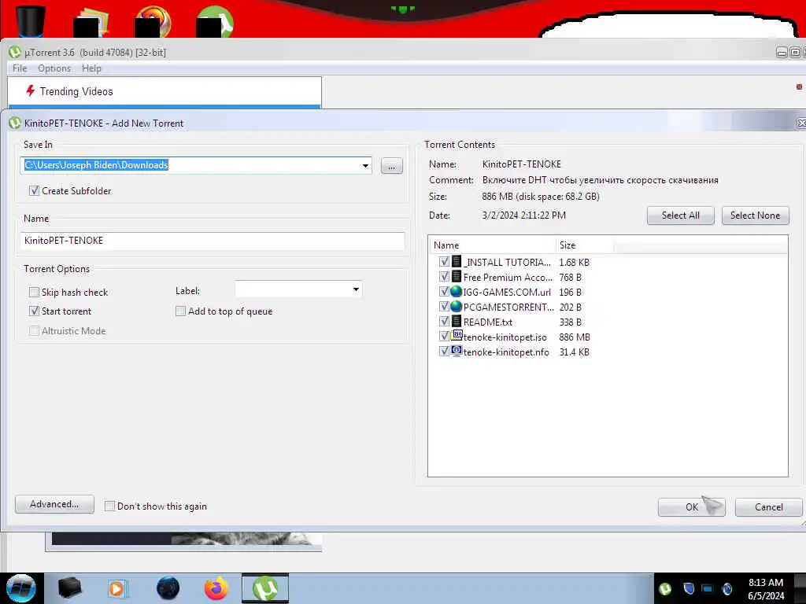Check Don't show this again
806x604 pixels.
(x=109, y=506)
